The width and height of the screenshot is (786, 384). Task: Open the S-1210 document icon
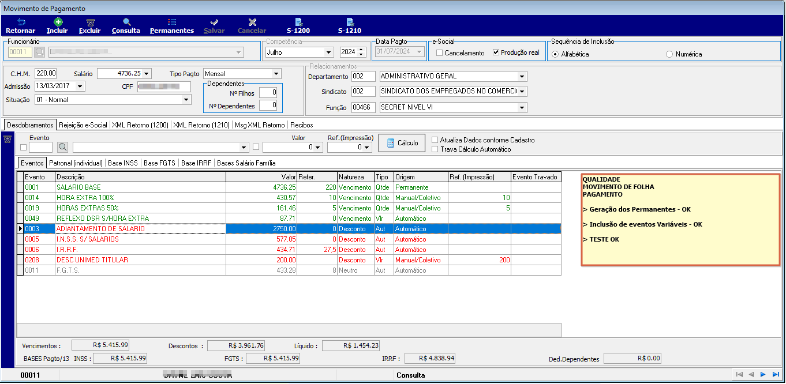click(350, 22)
